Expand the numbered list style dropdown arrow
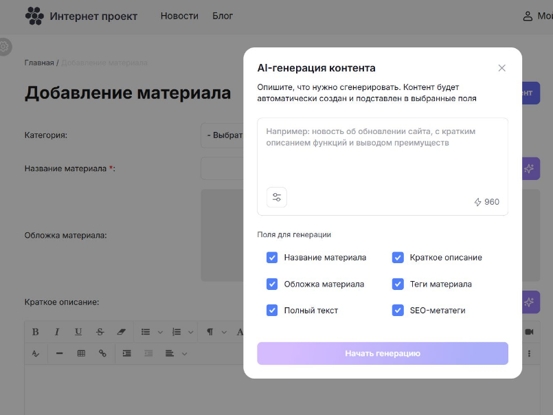Viewport: 553px width, 415px height. pos(191,332)
